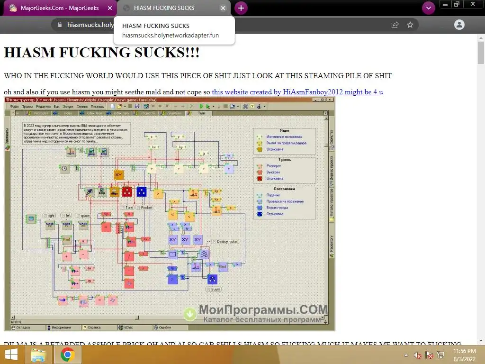Open the network status tray icon

tap(440, 355)
